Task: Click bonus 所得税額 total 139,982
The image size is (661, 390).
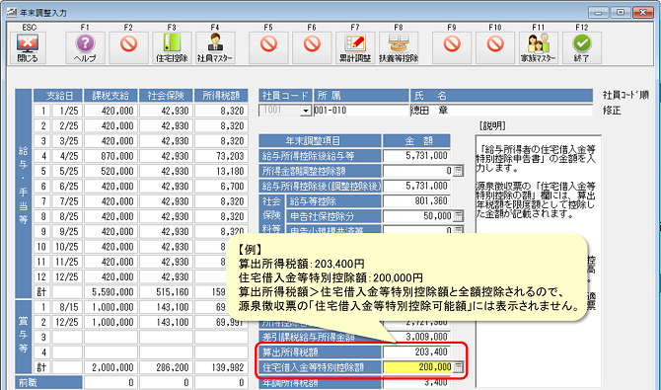Action: [x=221, y=367]
